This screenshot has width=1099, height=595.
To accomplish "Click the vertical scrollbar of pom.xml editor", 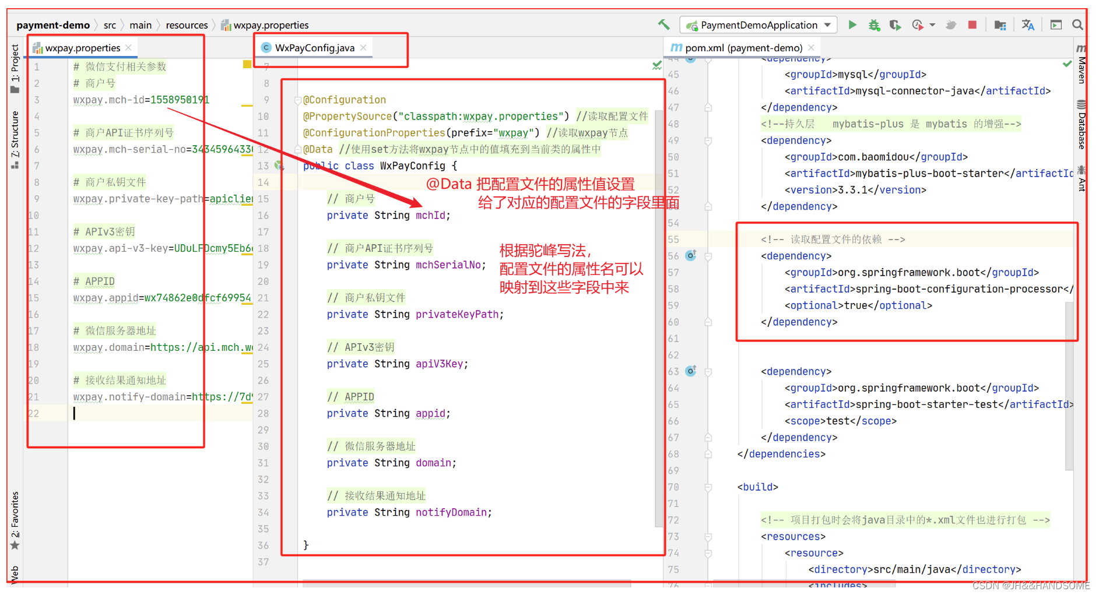I will (1069, 385).
